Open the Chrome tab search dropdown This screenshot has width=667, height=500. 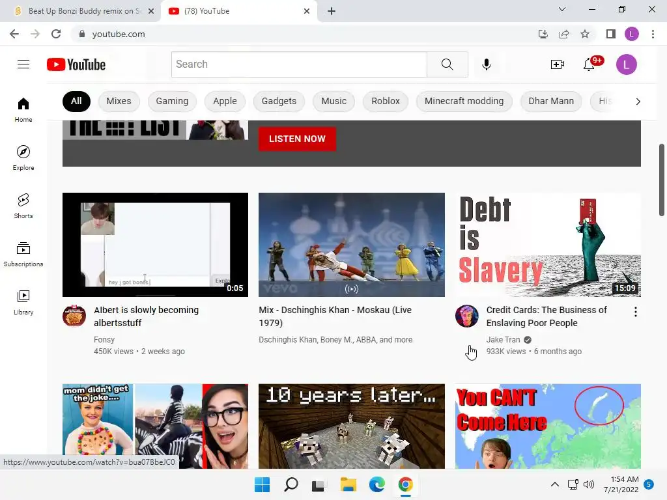tap(562, 9)
